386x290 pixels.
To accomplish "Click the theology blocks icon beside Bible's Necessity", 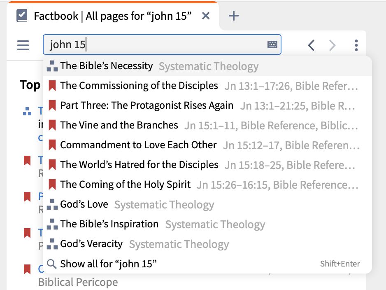I will click(52, 66).
